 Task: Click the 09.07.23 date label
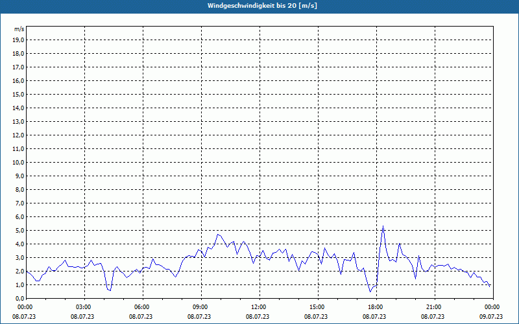click(x=491, y=316)
